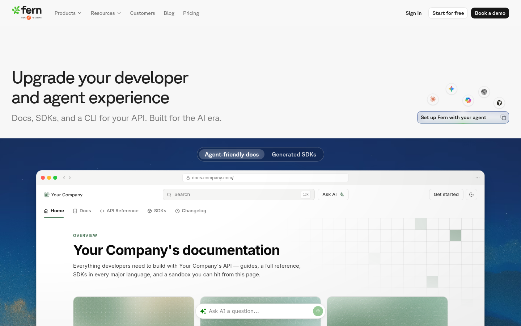Go to the Pricing page
Image resolution: width=521 pixels, height=326 pixels.
pyautogui.click(x=191, y=13)
